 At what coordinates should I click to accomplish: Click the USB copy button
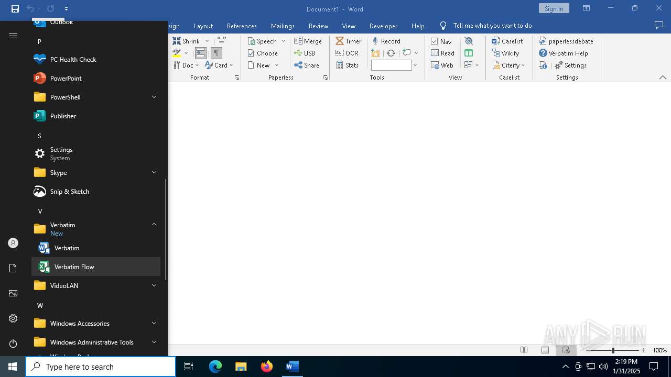click(x=305, y=53)
